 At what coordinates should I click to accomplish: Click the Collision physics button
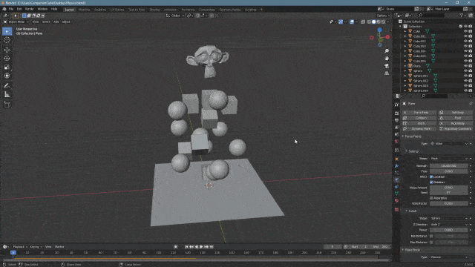click(x=419, y=118)
